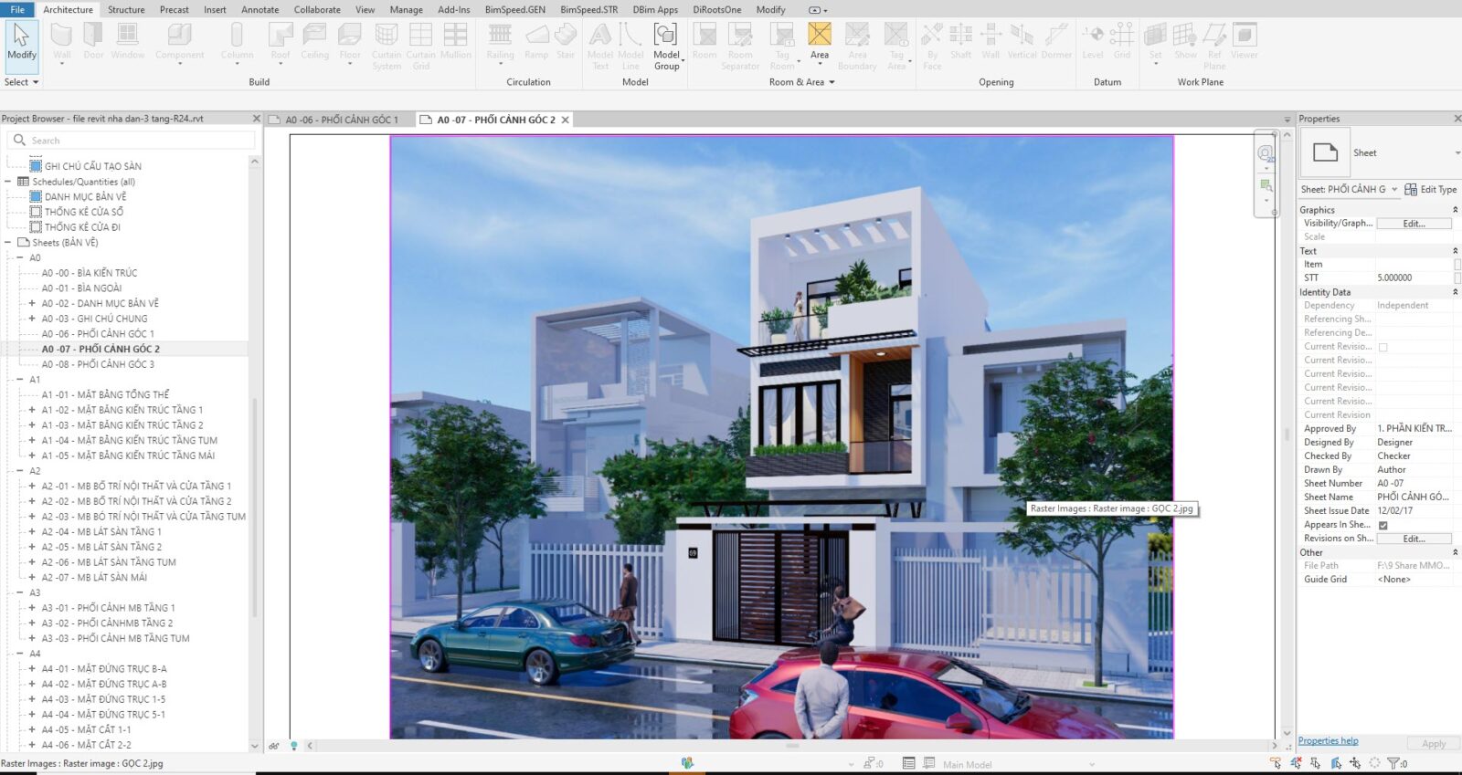Select the Model Text tool
Viewport: 1462px width, 775px height.
click(600, 46)
